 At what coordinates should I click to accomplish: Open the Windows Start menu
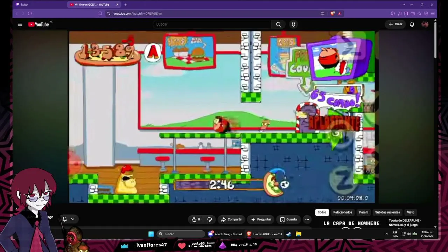click(151, 234)
